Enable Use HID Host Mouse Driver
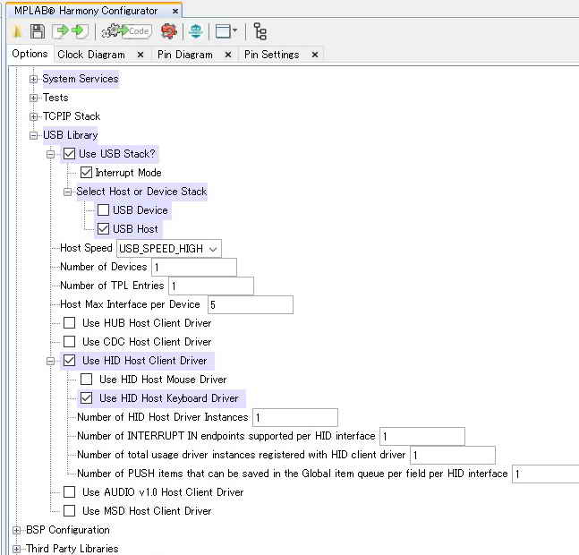 [86, 380]
